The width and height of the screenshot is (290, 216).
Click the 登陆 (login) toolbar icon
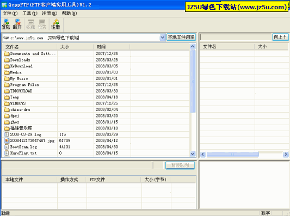(x=6, y=24)
